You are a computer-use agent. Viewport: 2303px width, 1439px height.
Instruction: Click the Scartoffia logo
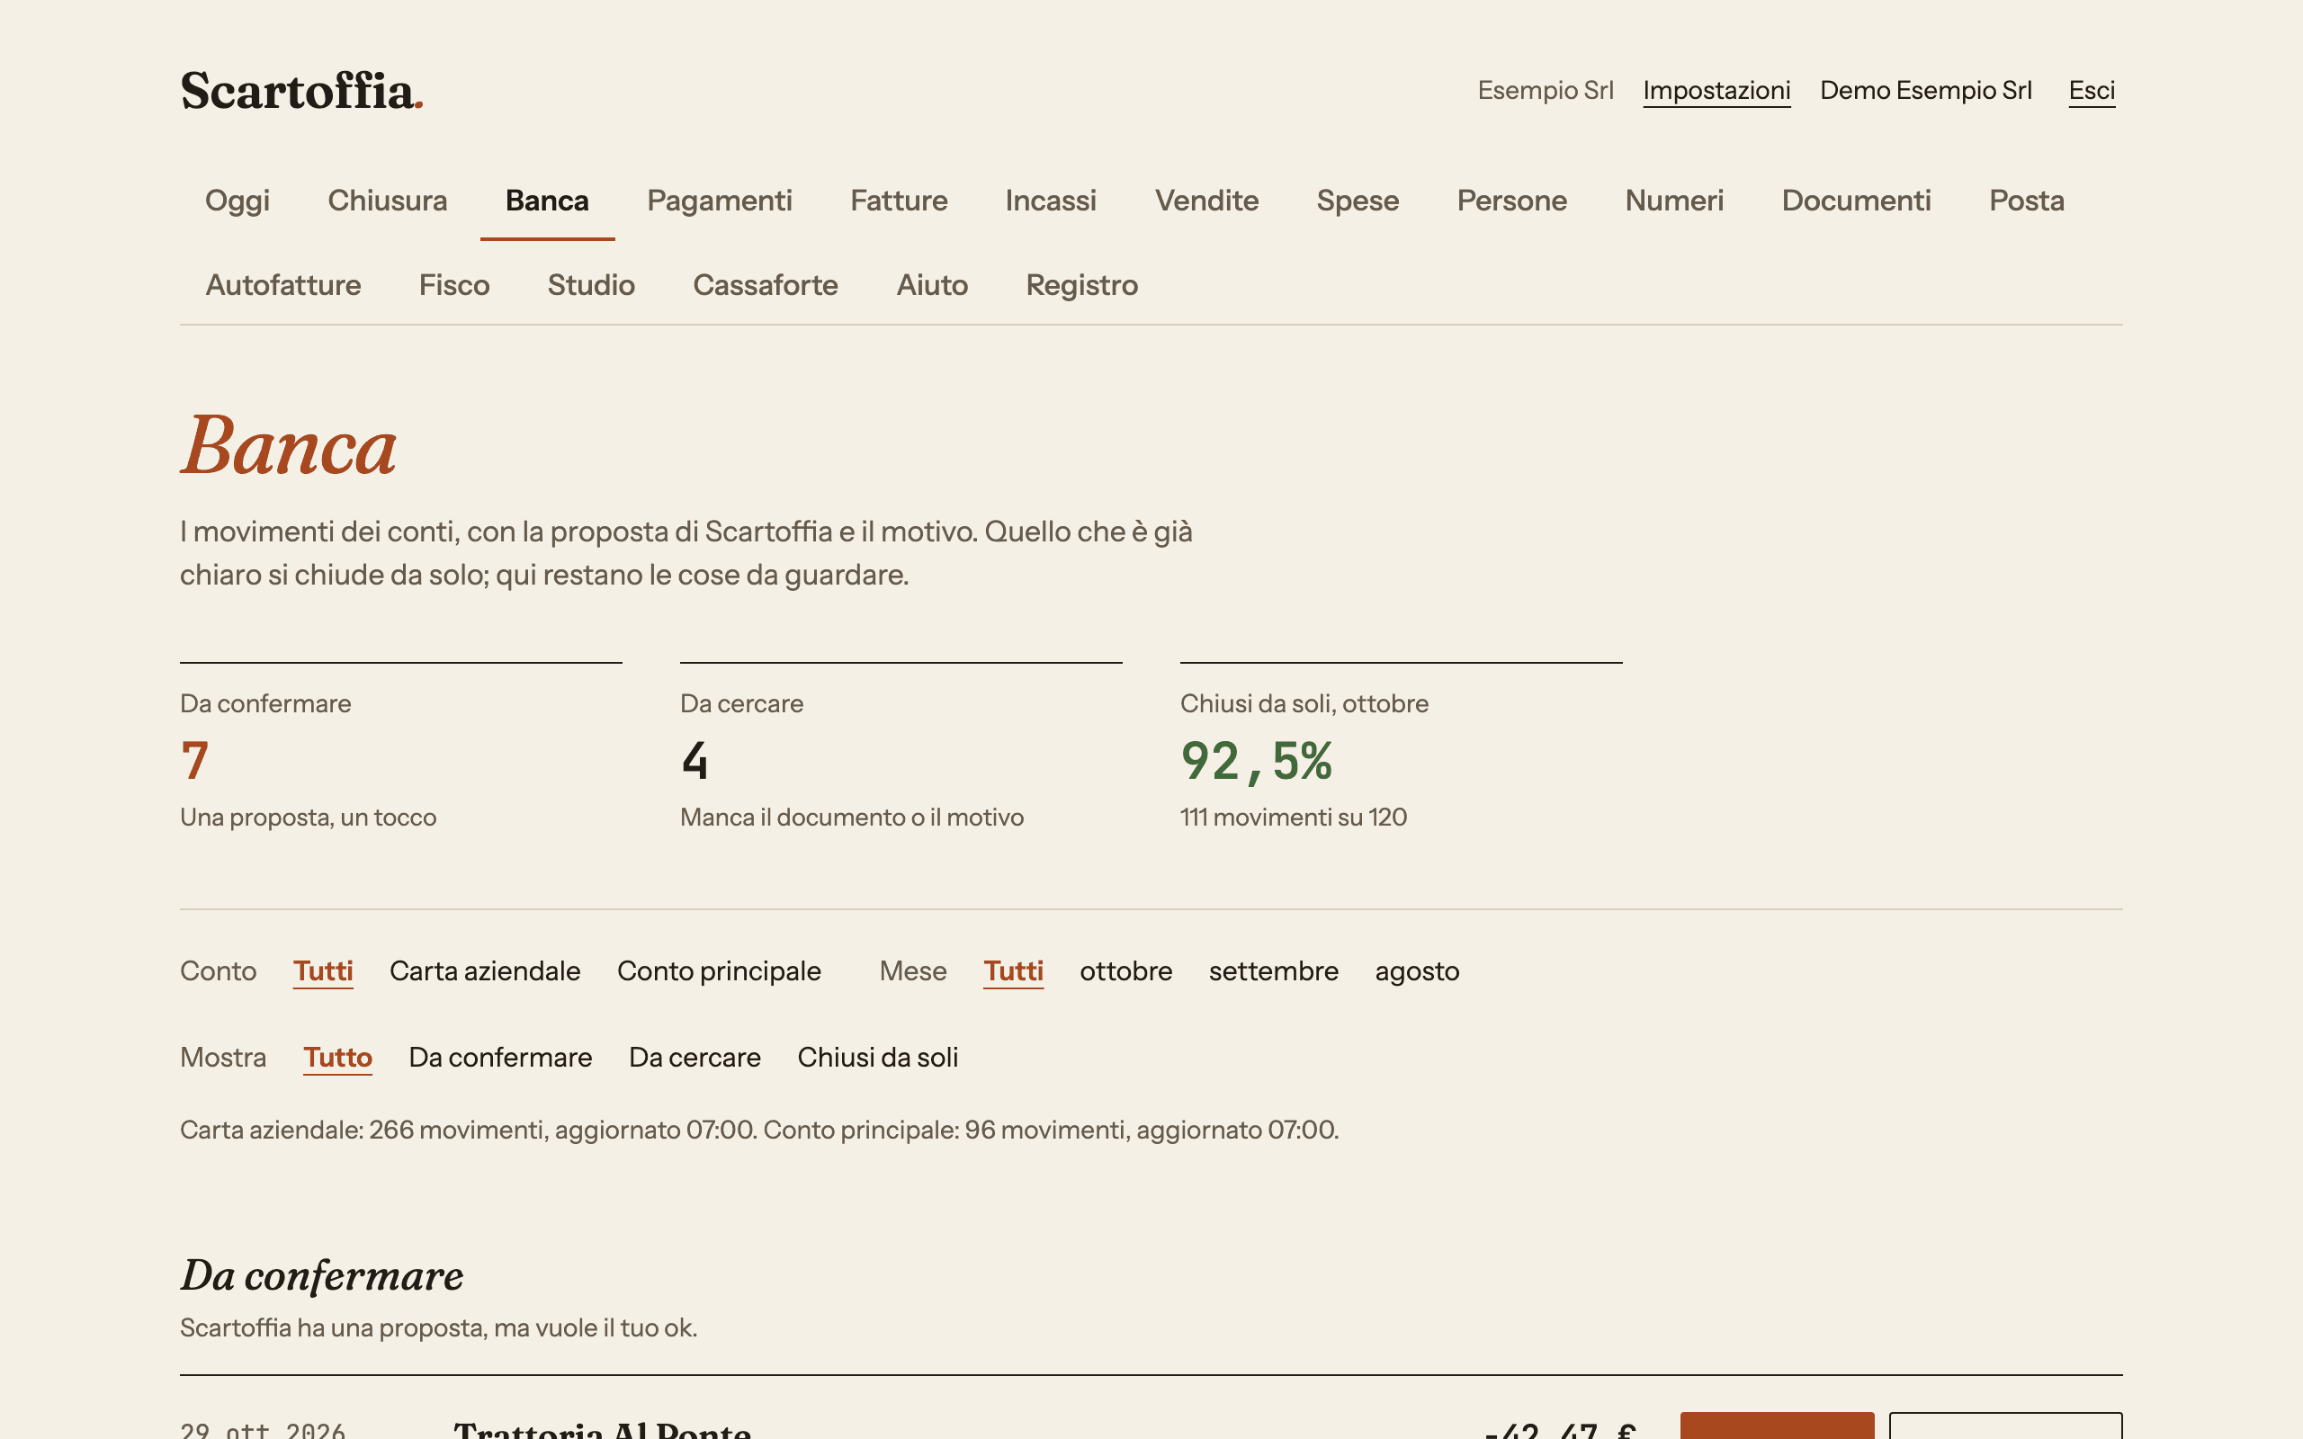click(301, 92)
